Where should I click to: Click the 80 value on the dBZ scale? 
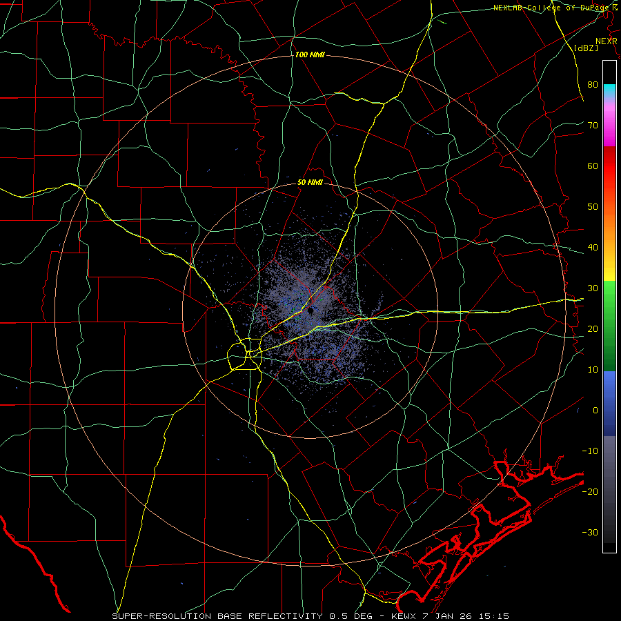[x=593, y=84]
